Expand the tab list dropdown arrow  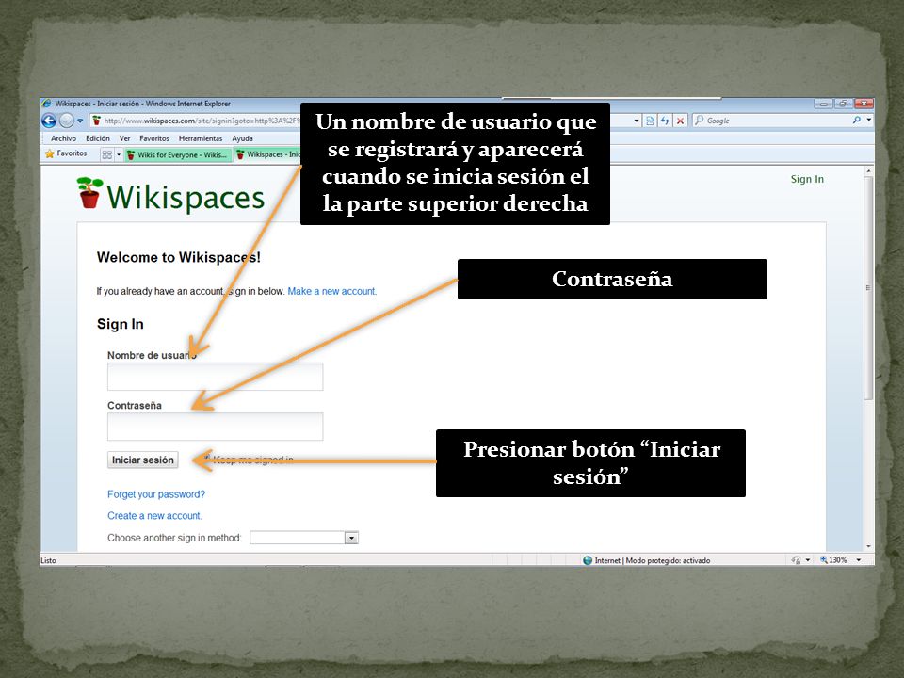pyautogui.click(x=119, y=154)
